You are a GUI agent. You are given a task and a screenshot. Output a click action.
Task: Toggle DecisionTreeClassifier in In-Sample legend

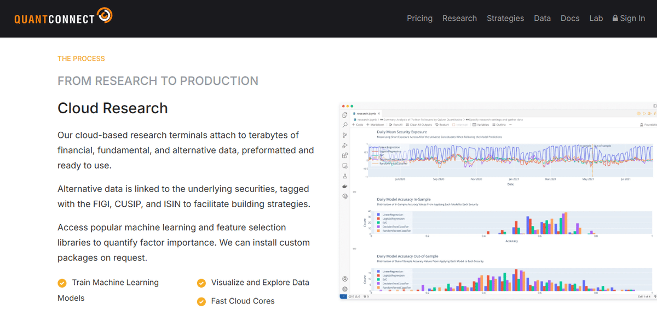pyautogui.click(x=393, y=226)
